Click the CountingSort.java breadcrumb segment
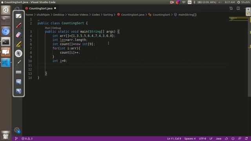Image resolution: width=251 pixels, height=141 pixels. click(x=131, y=15)
